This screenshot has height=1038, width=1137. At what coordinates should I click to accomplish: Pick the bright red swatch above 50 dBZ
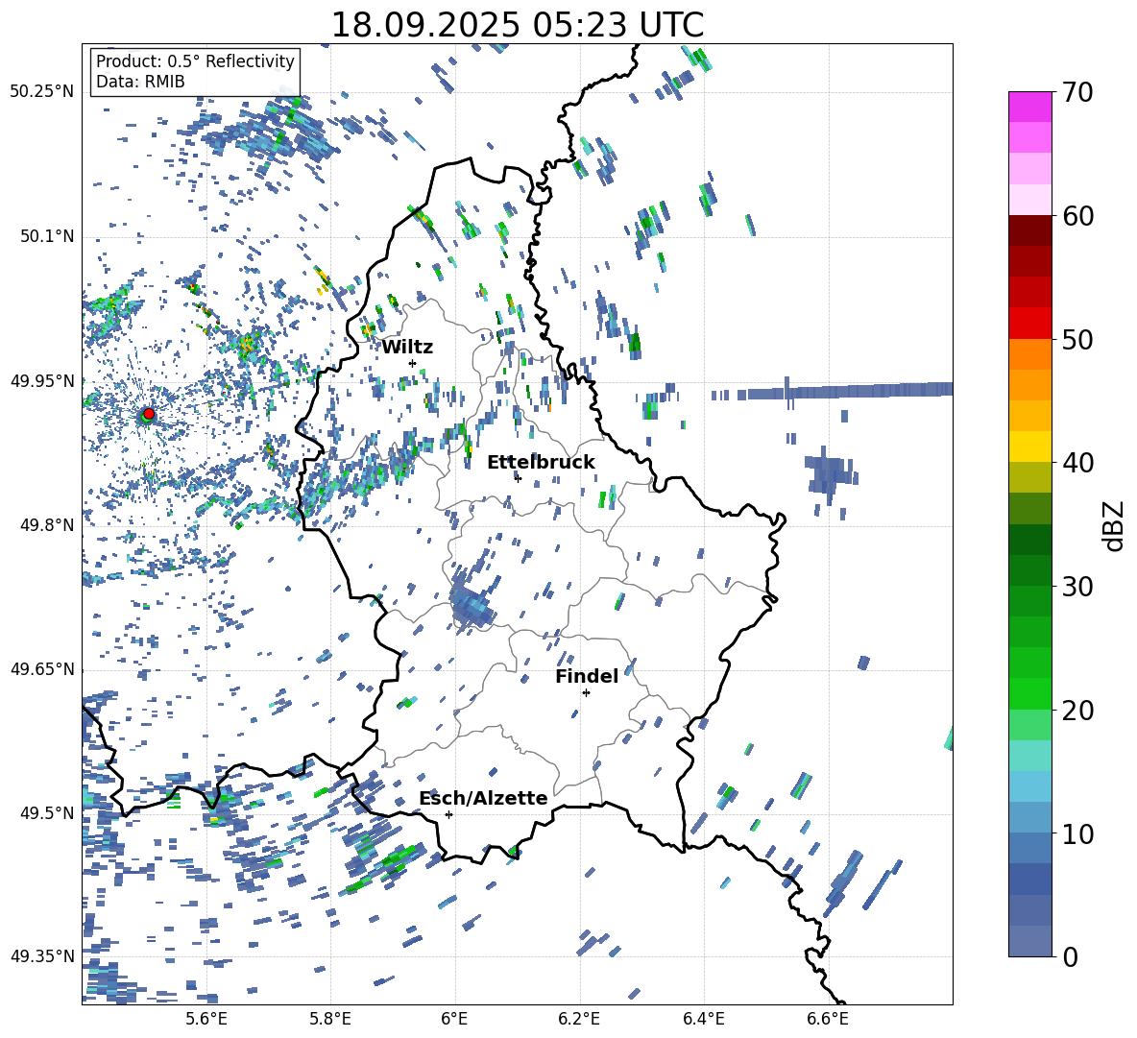[1029, 323]
